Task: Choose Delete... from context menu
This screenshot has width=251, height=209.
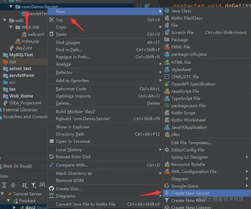Action: point(105,103)
